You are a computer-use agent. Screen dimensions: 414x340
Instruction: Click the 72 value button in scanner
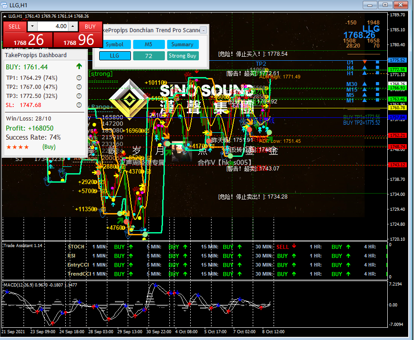click(x=149, y=56)
